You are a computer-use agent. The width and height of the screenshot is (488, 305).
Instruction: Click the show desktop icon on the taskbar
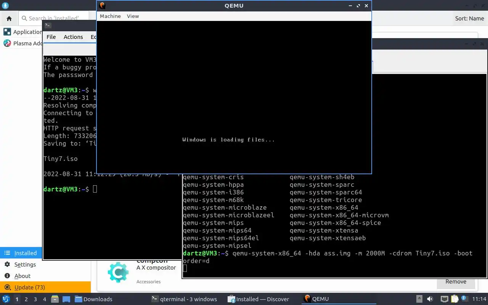tap(66, 299)
